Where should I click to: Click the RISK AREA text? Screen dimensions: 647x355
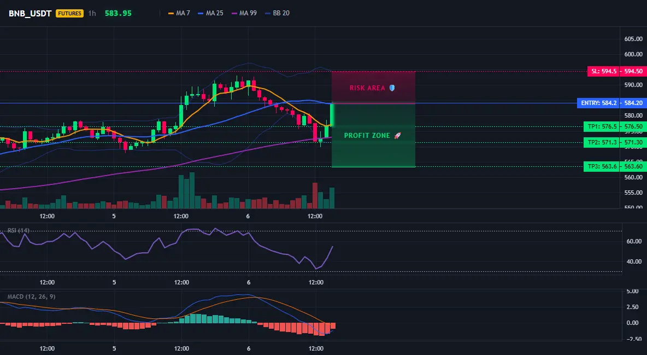[367, 88]
